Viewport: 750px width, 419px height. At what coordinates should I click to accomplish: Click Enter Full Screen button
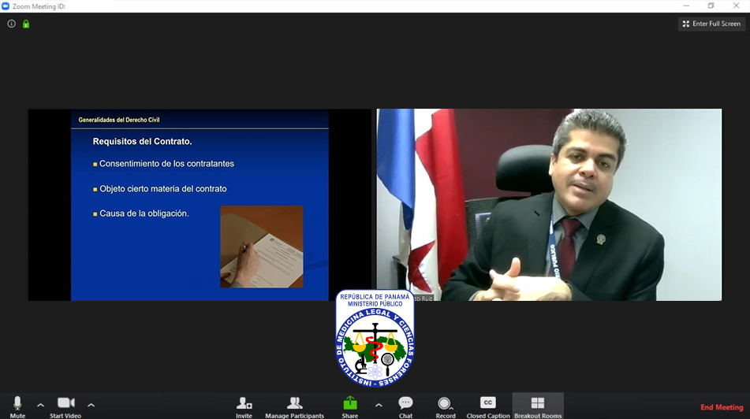point(711,24)
